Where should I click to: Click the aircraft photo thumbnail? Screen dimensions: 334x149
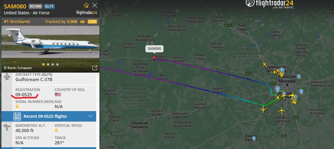click(x=50, y=49)
